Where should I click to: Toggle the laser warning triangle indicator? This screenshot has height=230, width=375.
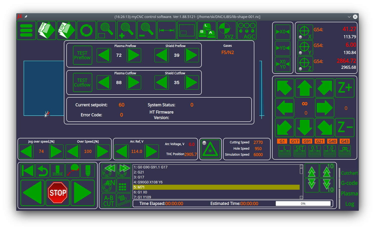(x=211, y=149)
